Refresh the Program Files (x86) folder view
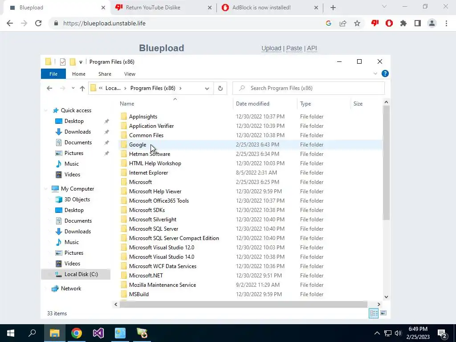This screenshot has width=456, height=342. pos(220,88)
